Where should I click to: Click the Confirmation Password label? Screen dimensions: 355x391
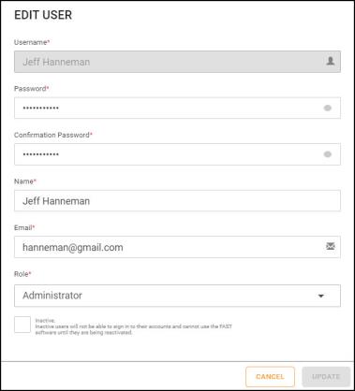[x=53, y=135]
